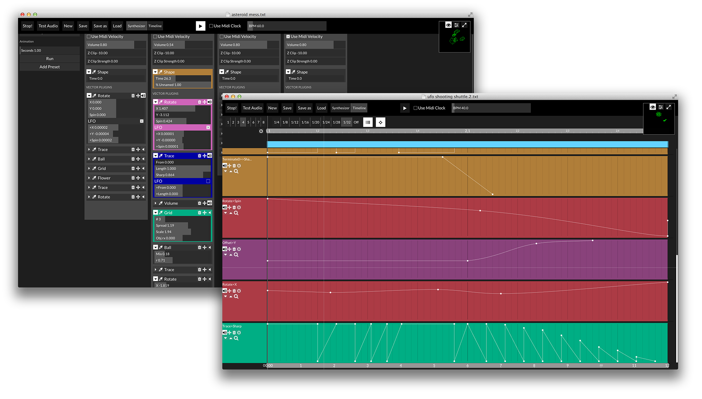
Task: Switch to Synthesizer tab in ufo window
Action: tap(340, 108)
